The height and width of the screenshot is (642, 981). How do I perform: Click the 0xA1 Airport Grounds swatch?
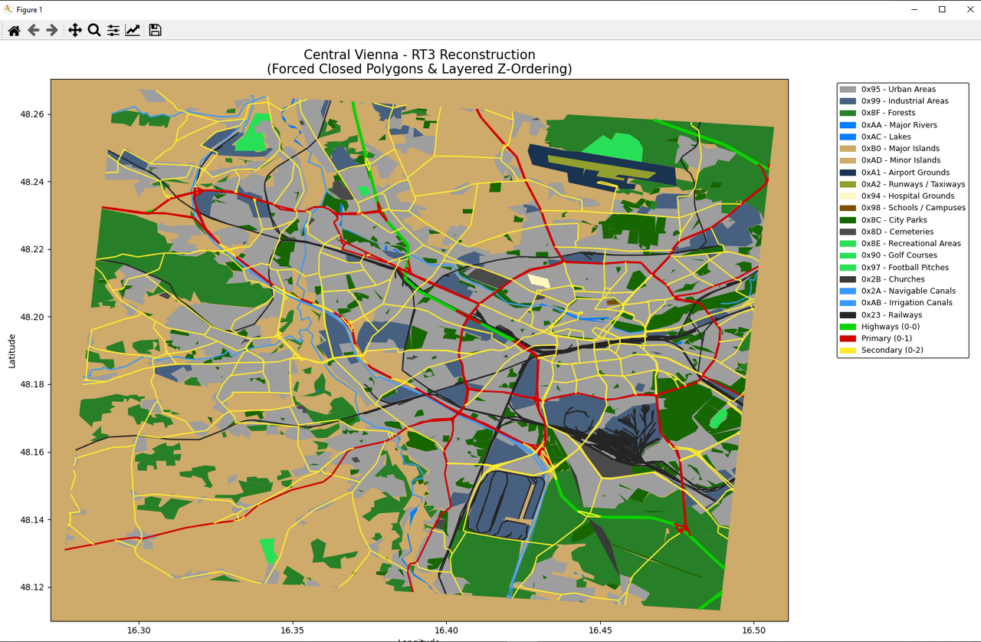click(x=848, y=173)
